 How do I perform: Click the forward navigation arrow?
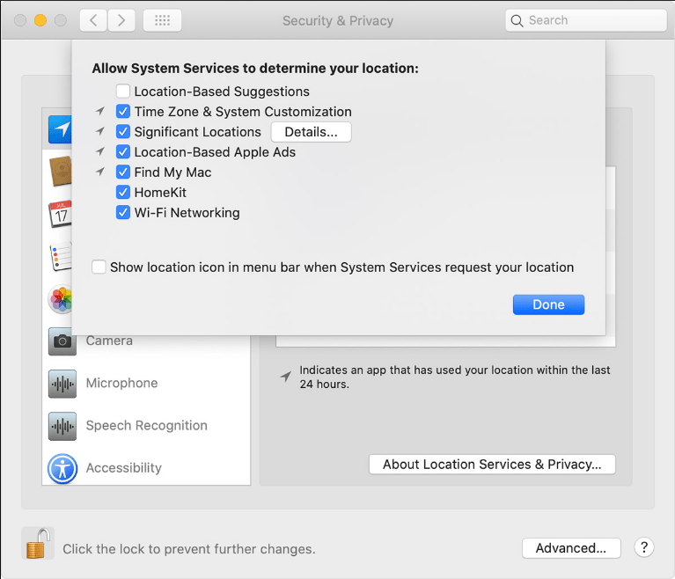click(121, 20)
